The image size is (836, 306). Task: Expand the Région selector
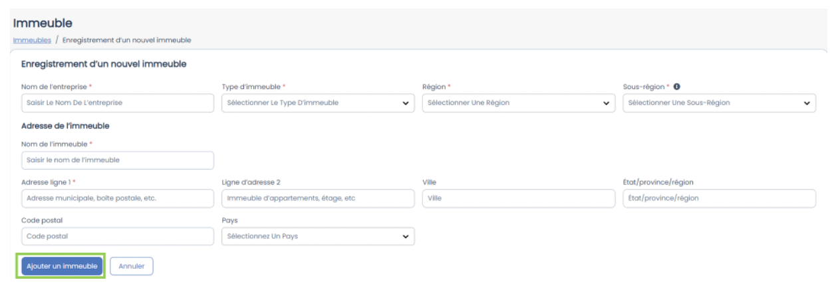[519, 103]
